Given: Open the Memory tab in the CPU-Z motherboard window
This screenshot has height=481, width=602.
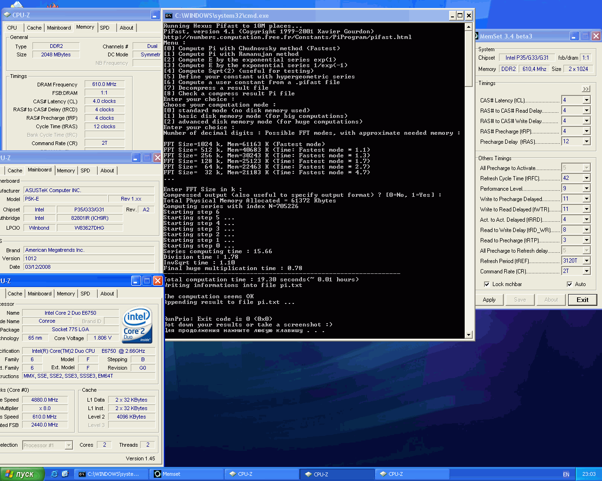Looking at the screenshot, I should tap(66, 171).
